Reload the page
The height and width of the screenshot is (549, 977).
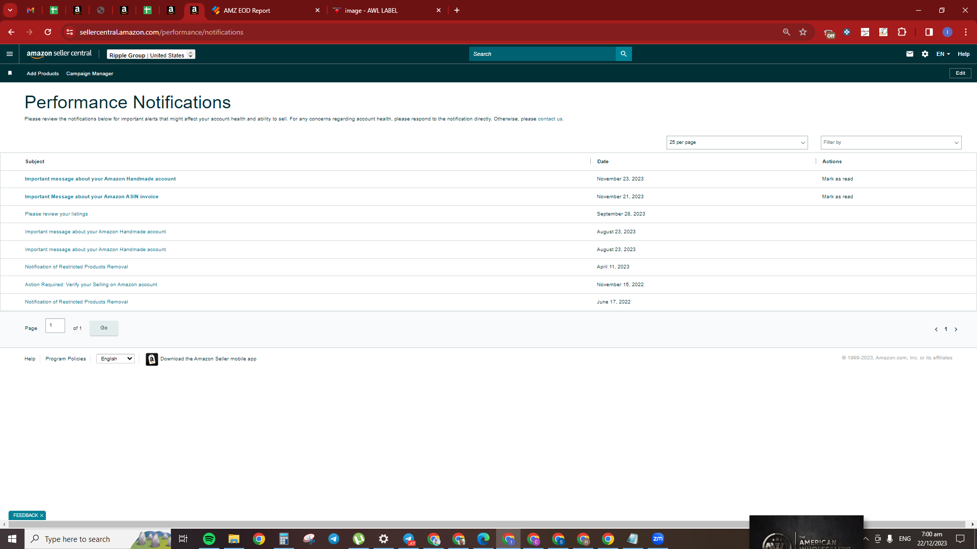coord(48,32)
